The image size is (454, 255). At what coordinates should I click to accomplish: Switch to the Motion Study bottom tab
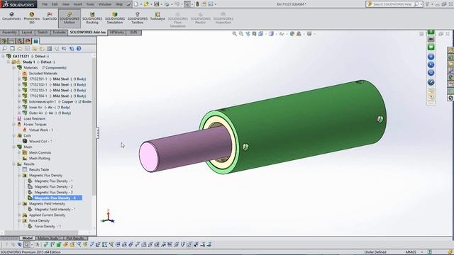click(48, 238)
